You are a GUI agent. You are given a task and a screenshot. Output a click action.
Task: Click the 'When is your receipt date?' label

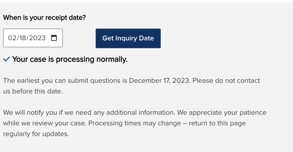45,18
